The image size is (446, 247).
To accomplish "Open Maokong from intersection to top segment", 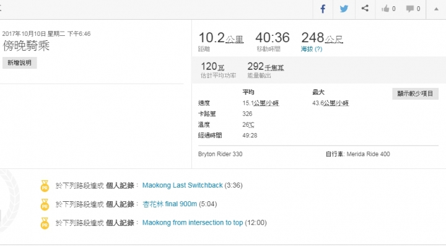I will (193, 223).
